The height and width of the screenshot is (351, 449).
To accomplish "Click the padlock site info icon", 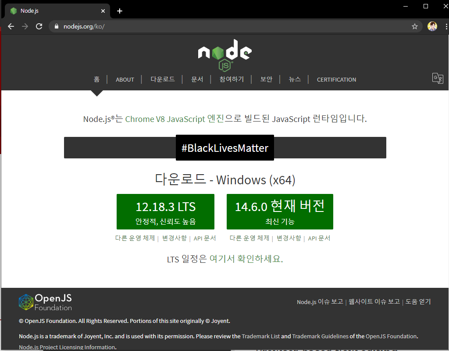I will point(57,26).
